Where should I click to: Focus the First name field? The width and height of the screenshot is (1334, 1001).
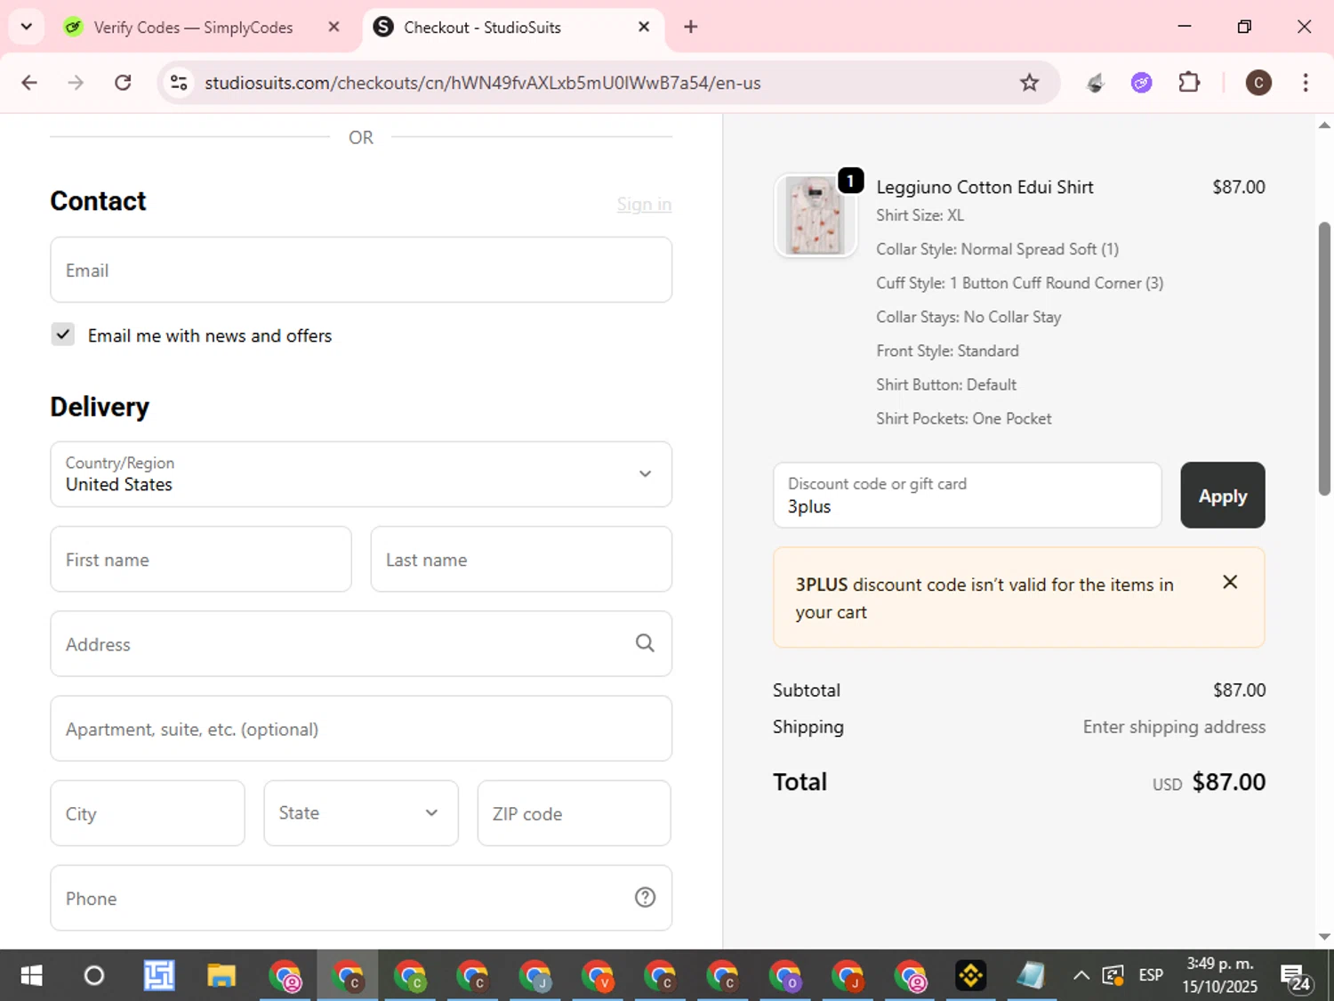coord(201,559)
